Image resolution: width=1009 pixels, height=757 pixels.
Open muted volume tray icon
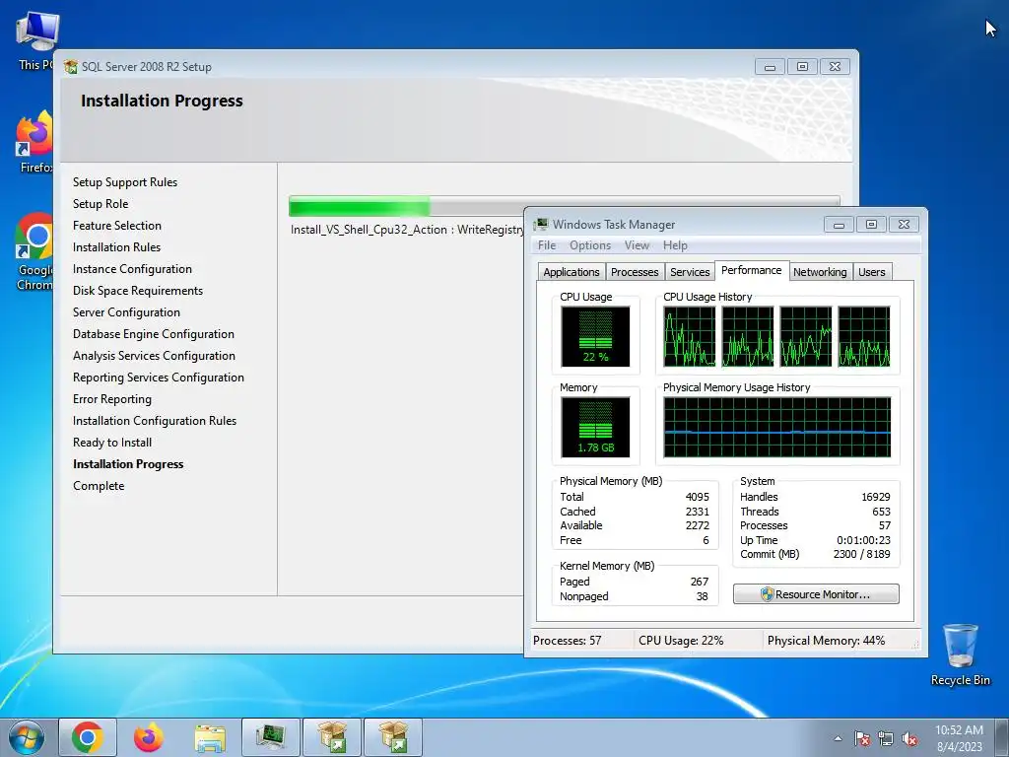909,739
